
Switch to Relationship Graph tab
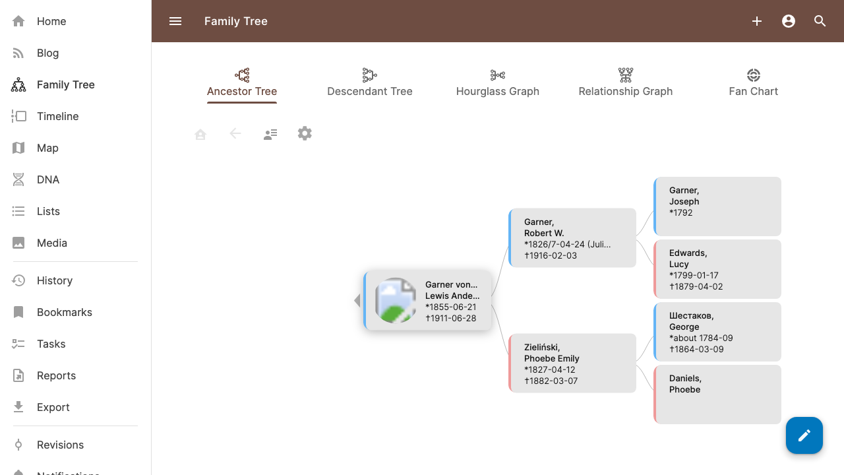pos(626,82)
